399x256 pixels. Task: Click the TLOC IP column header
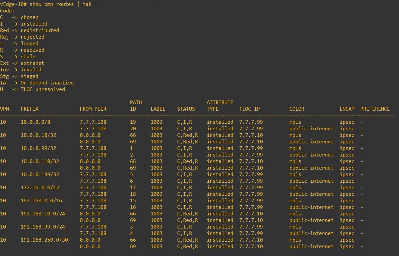(249, 109)
